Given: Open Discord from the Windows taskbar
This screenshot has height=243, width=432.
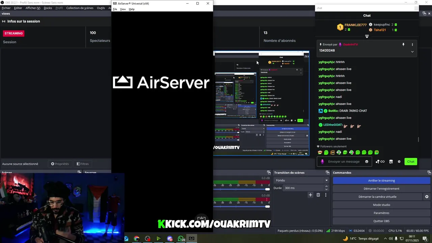Looking at the screenshot, I should (169, 239).
